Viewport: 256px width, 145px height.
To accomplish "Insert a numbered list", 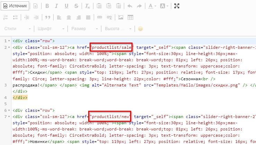I will click(6, 17).
